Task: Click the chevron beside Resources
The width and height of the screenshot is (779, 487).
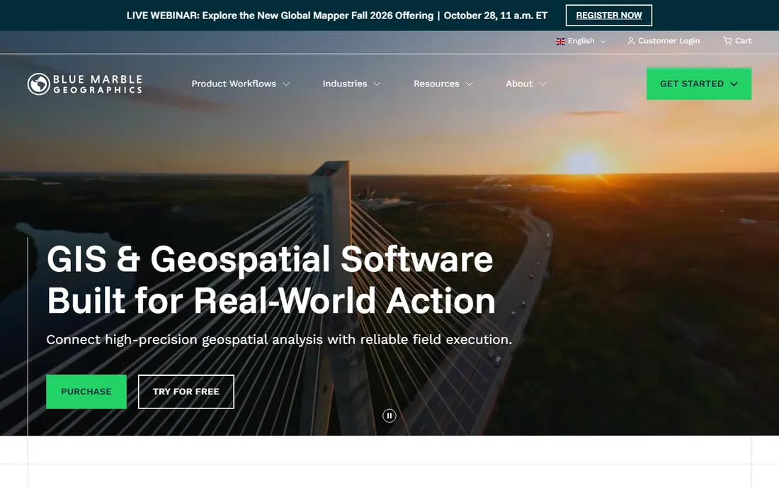Action: [470, 84]
